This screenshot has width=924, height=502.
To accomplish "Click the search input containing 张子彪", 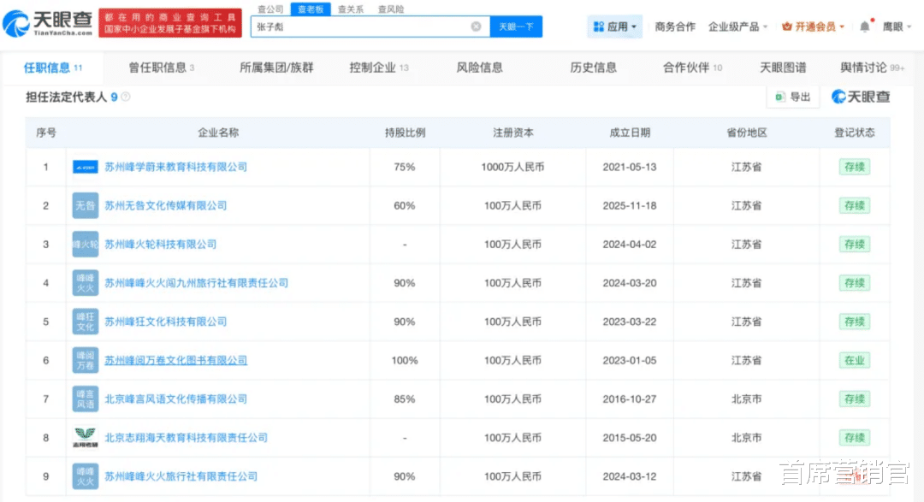I will coord(359,27).
